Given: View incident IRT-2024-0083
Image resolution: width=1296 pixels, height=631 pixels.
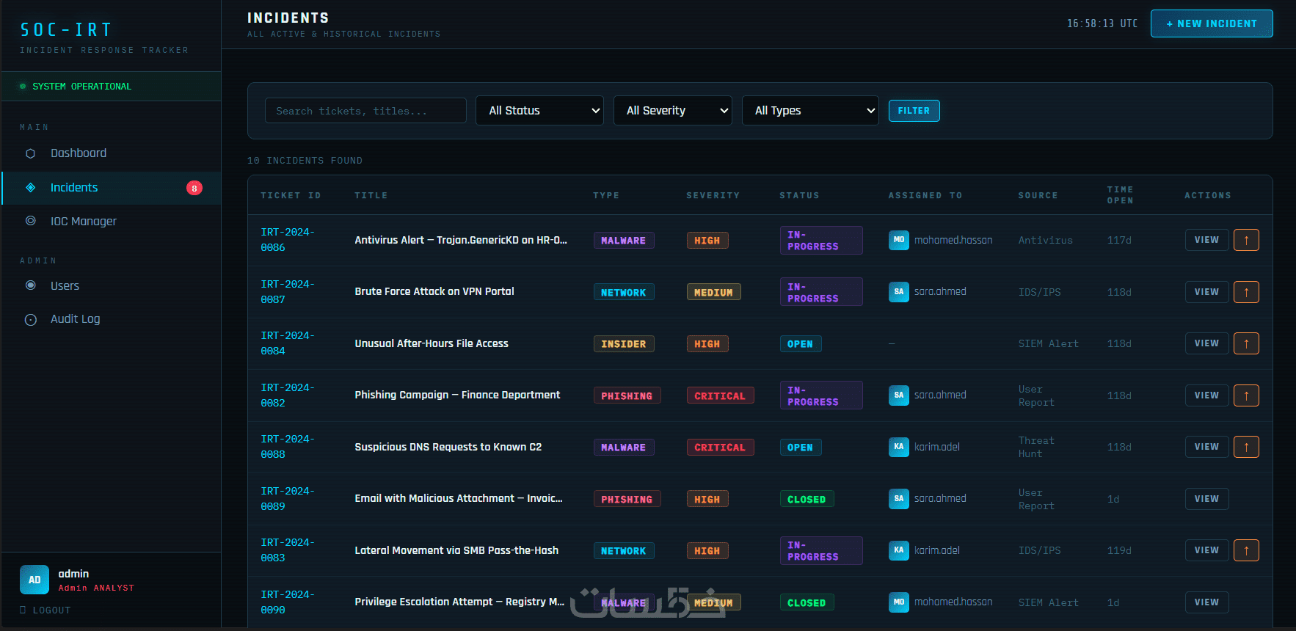Looking at the screenshot, I should (1206, 550).
